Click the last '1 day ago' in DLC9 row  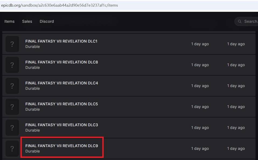click(x=236, y=149)
